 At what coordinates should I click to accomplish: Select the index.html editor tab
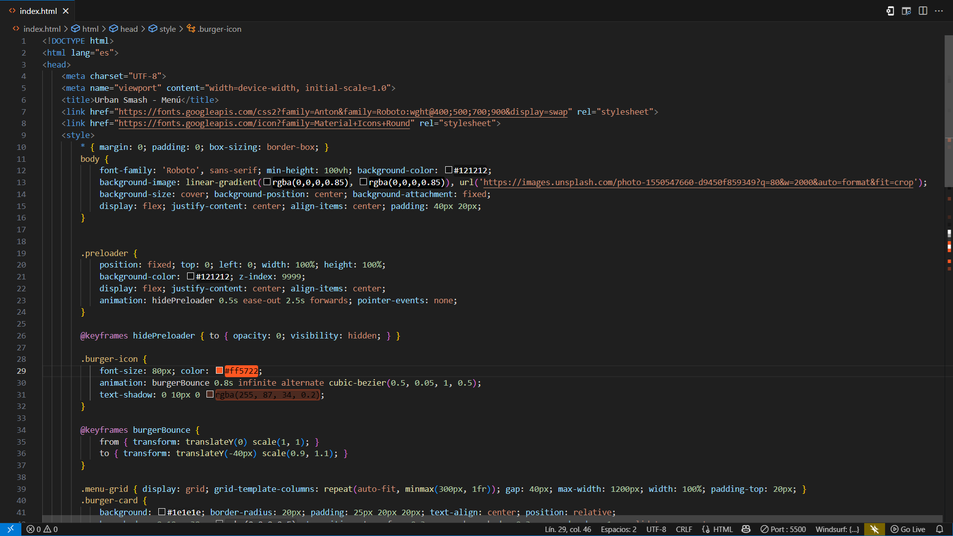pyautogui.click(x=38, y=11)
